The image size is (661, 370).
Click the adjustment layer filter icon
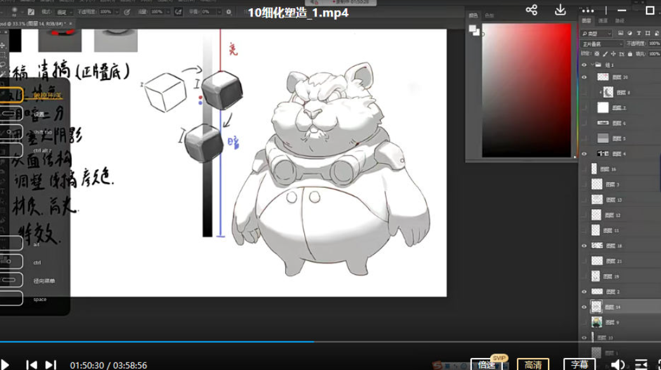coord(630,33)
